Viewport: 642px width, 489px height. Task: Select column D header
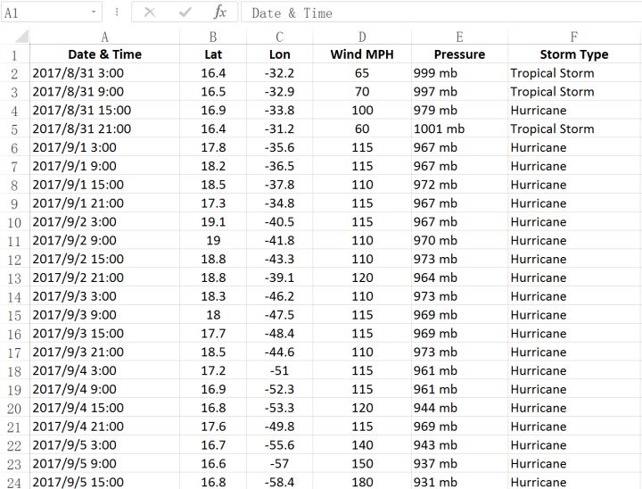point(362,37)
